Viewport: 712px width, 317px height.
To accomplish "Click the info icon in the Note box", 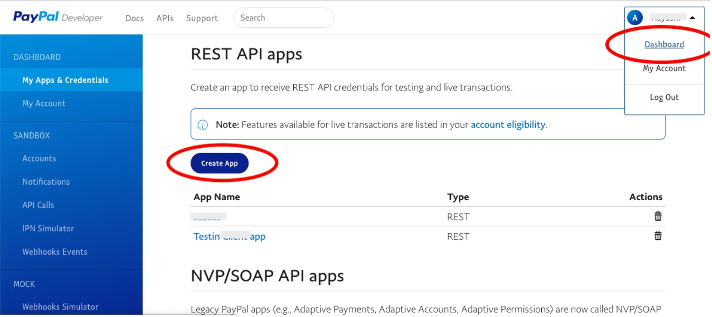I will pos(203,125).
